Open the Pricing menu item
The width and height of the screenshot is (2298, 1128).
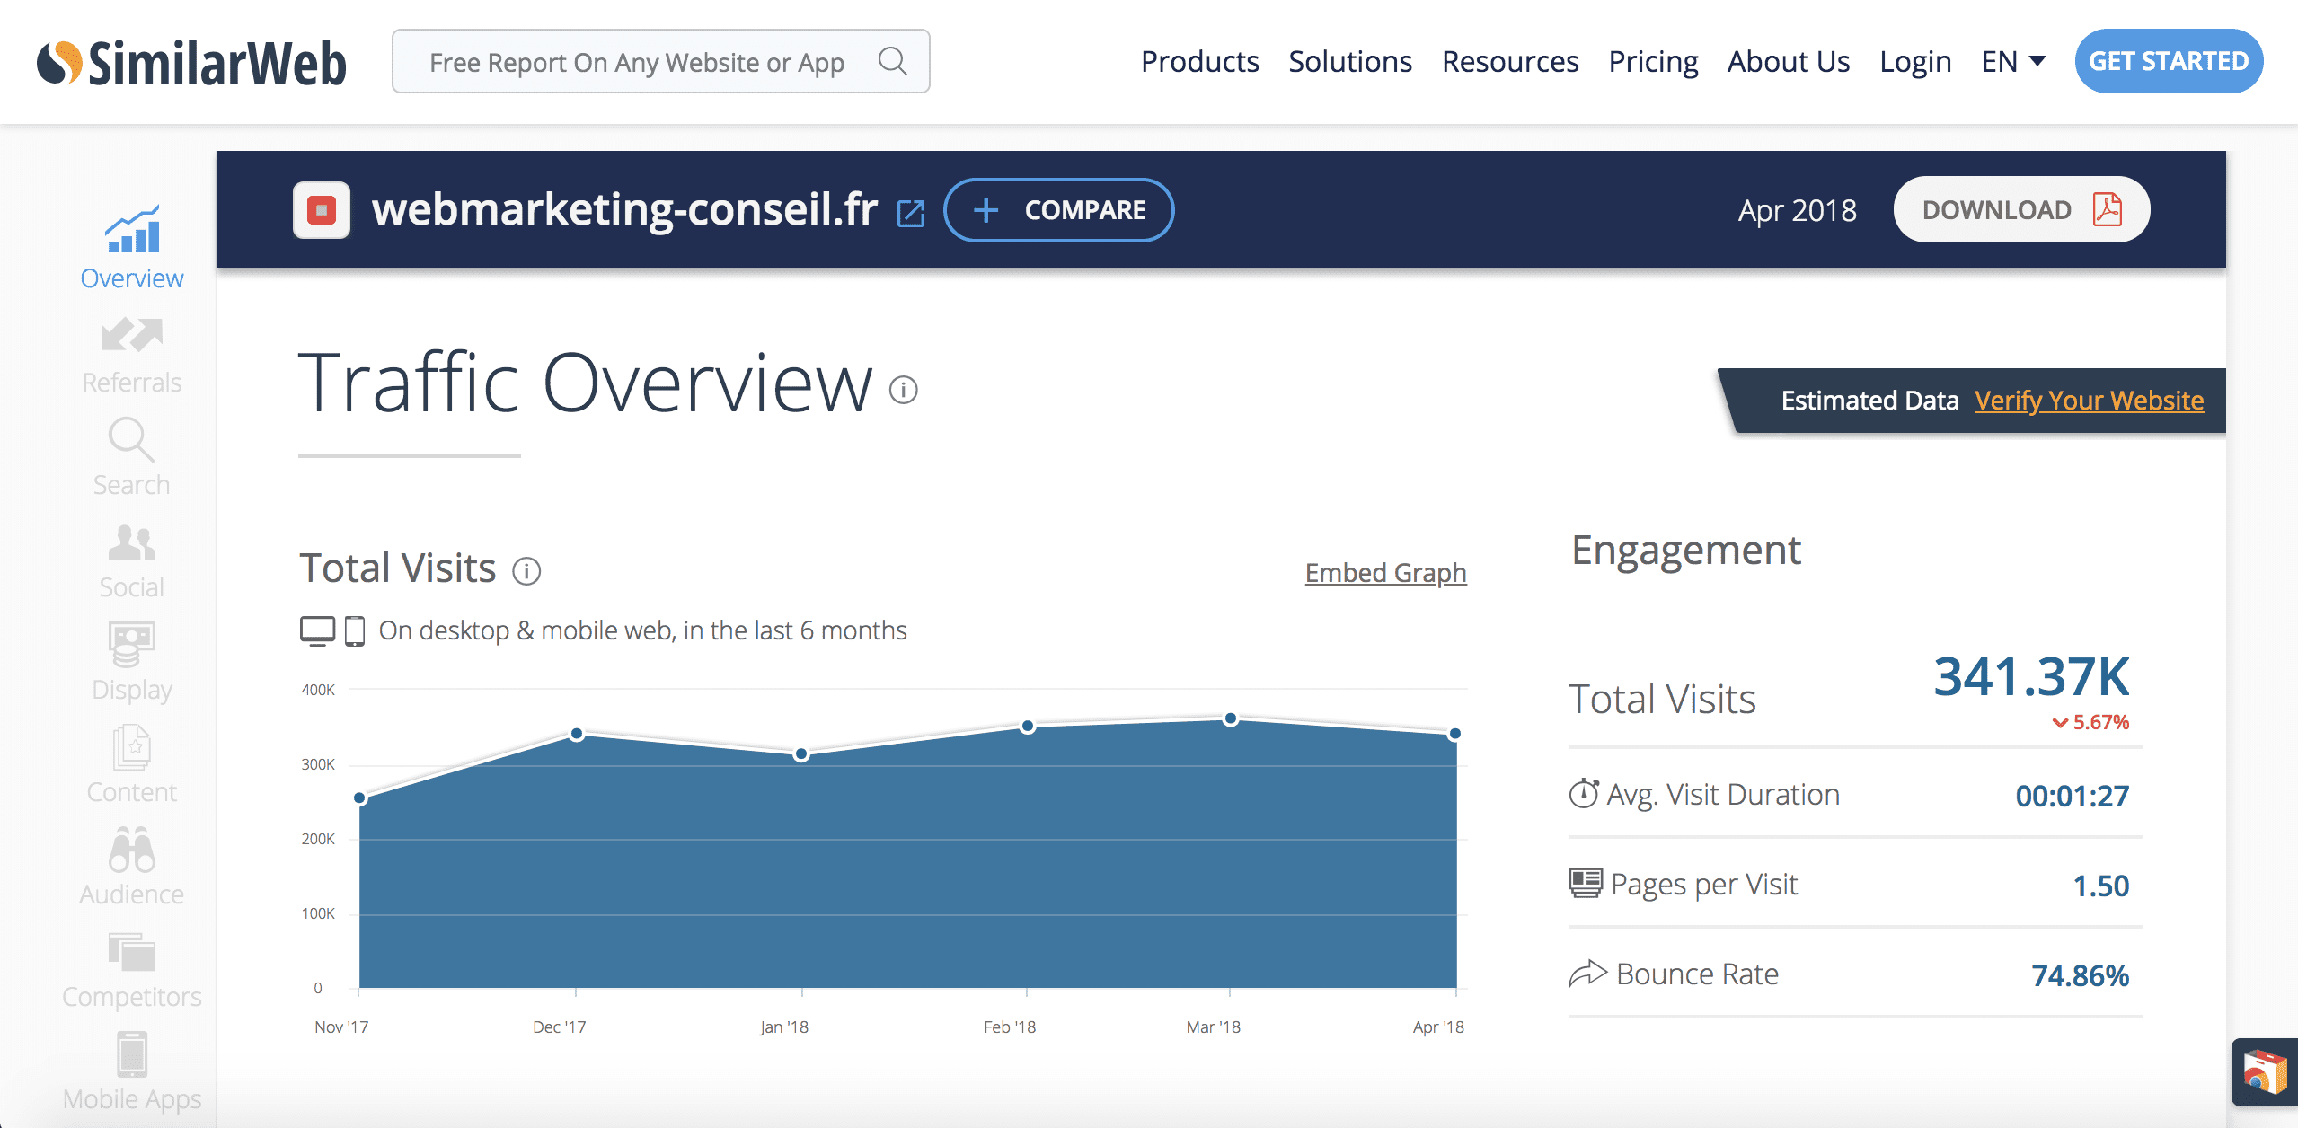[x=1653, y=61]
